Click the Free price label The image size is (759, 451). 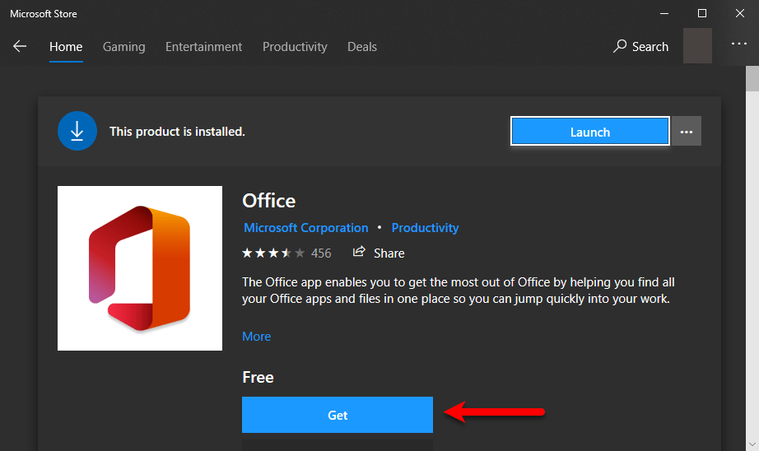pyautogui.click(x=258, y=378)
